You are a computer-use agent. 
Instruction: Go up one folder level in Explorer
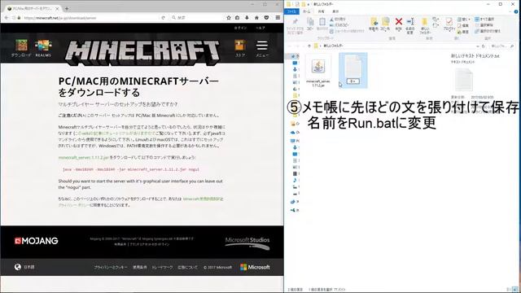coord(309,46)
